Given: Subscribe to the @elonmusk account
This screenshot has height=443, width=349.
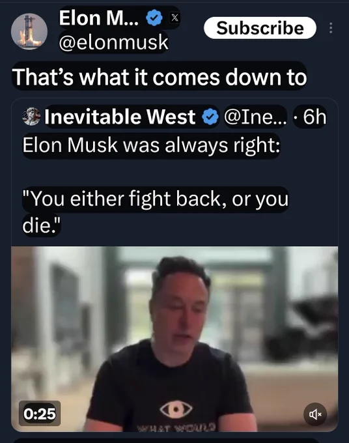Looking at the screenshot, I should click(x=260, y=28).
